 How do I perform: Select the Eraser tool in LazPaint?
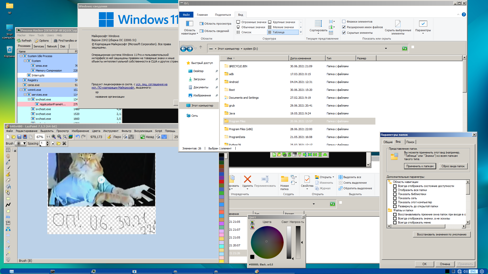(x=8, y=180)
